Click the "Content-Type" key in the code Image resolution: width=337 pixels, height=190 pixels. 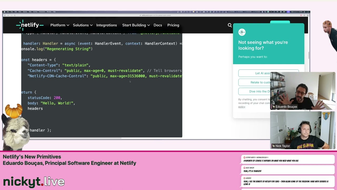(x=43, y=65)
